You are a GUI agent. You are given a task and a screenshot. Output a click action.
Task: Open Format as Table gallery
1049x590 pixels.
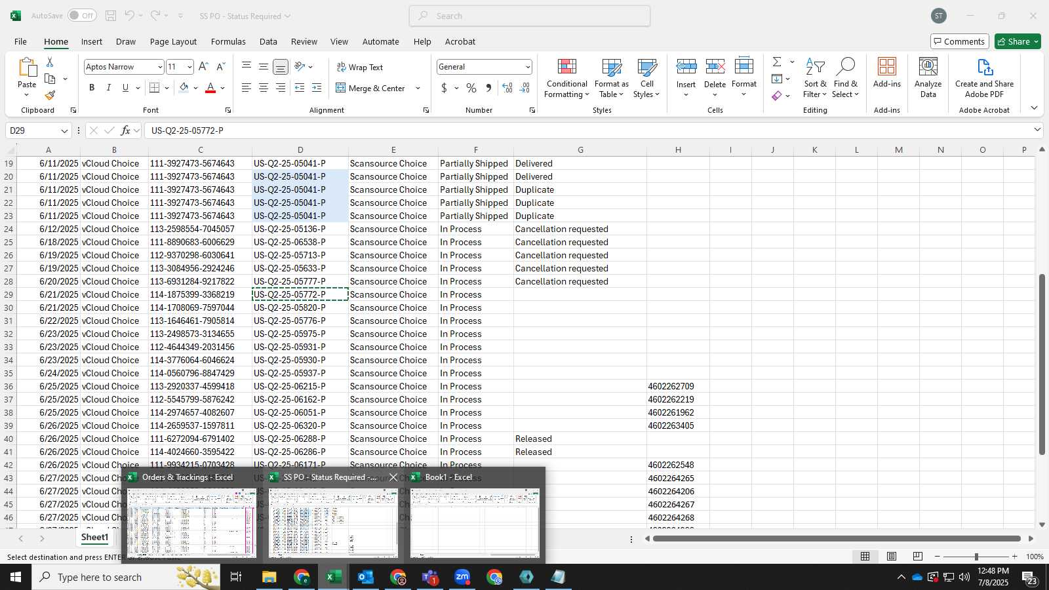point(611,78)
